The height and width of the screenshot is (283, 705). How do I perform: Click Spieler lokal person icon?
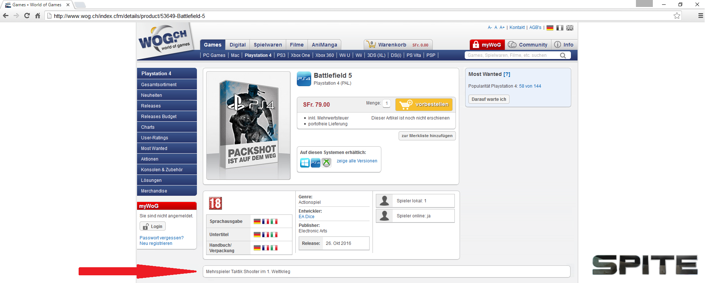point(385,201)
